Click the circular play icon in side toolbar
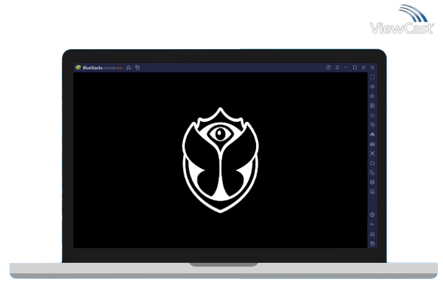 [x=372, y=125]
